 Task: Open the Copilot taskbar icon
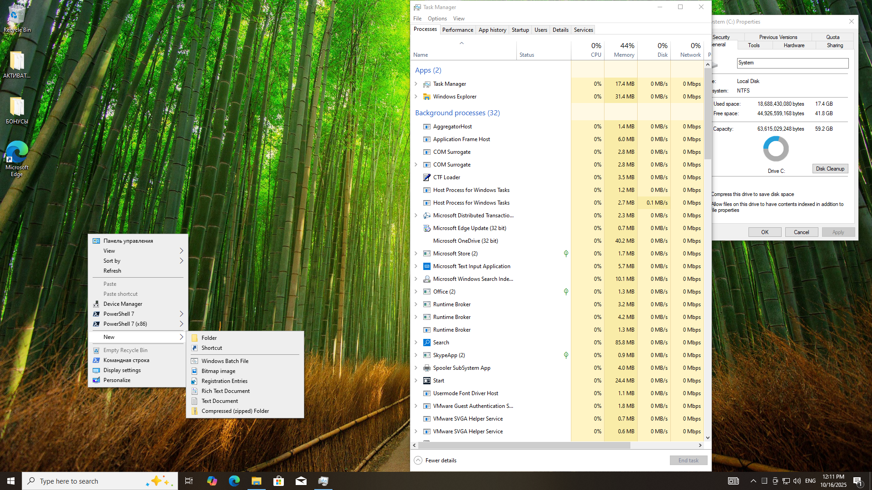tap(212, 481)
